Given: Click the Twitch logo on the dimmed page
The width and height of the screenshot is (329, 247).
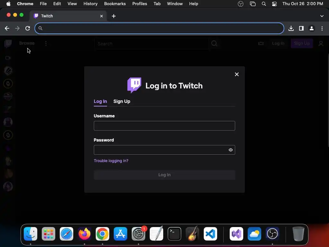Looking at the screenshot, I should (x=8, y=43).
